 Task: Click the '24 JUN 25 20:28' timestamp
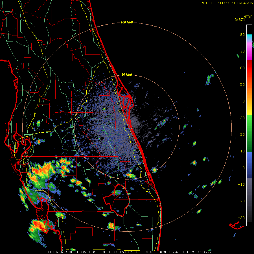pos(192,252)
